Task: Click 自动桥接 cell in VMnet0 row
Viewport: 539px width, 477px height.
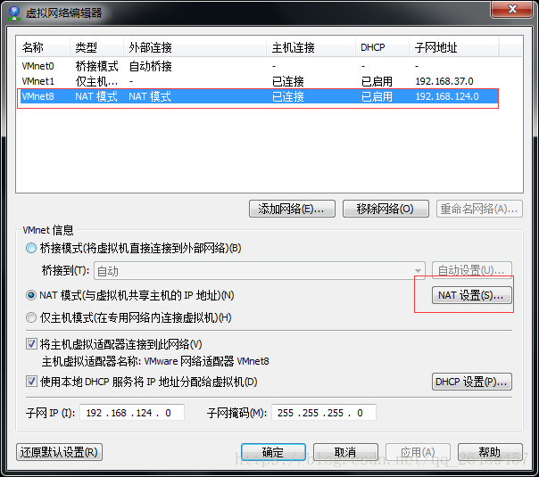Action: [x=150, y=66]
